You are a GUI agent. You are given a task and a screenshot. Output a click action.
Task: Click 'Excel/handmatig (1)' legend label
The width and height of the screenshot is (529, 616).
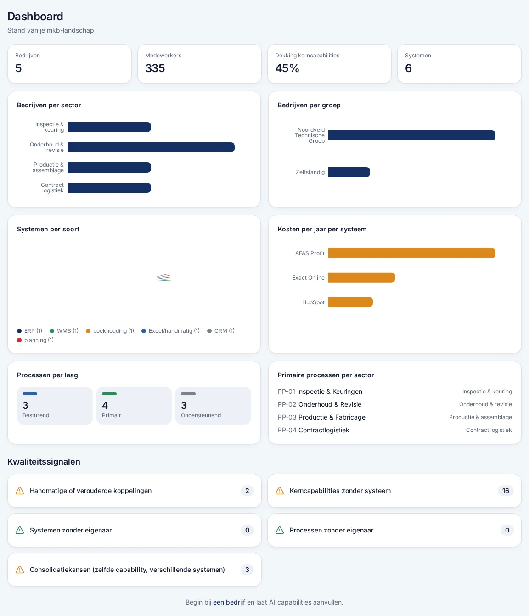[174, 331]
